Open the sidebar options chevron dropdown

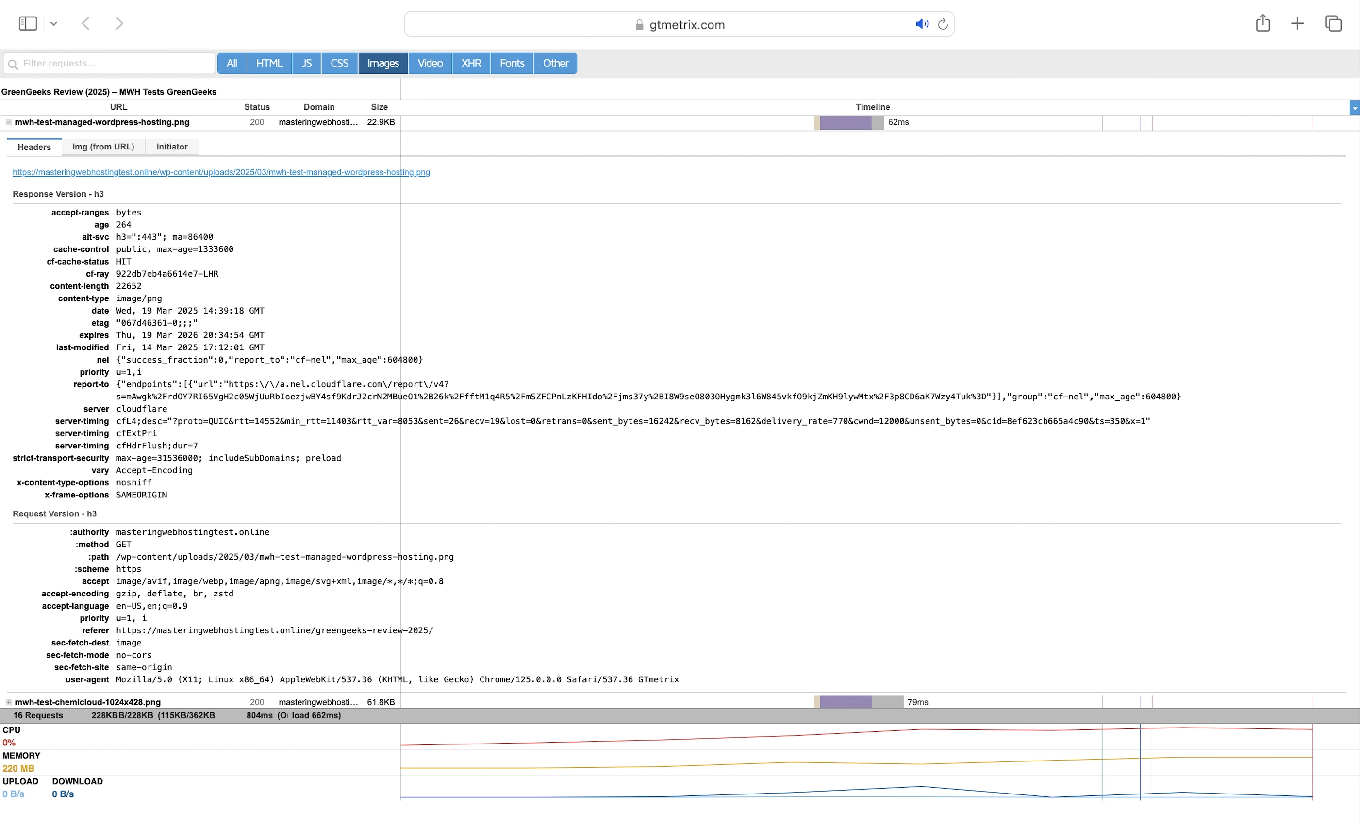pos(53,24)
